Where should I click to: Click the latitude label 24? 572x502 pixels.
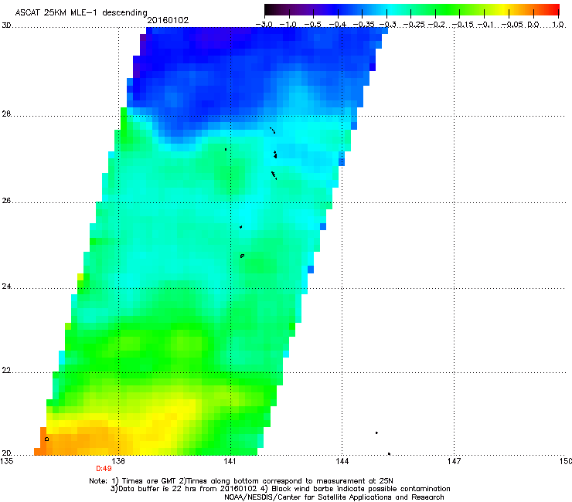[6, 287]
